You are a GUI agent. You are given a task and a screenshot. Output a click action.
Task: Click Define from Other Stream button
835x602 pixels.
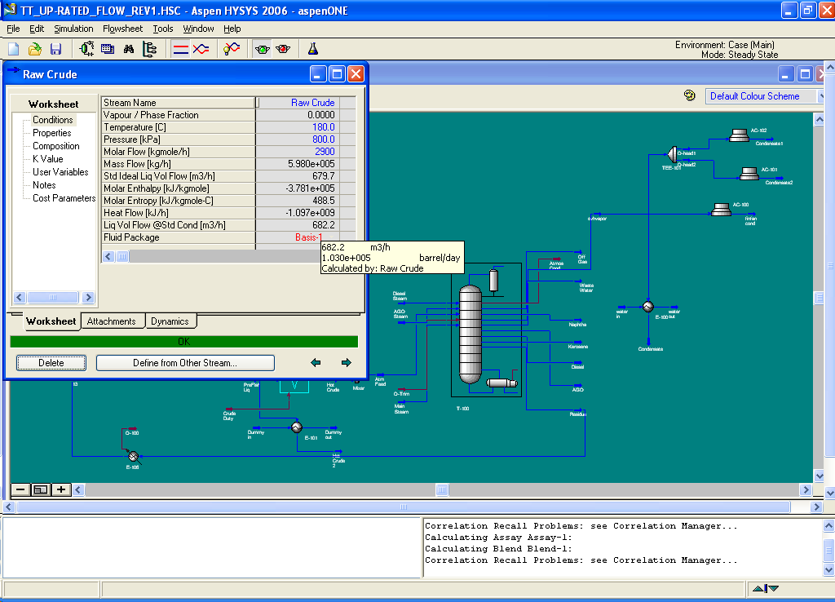point(185,363)
